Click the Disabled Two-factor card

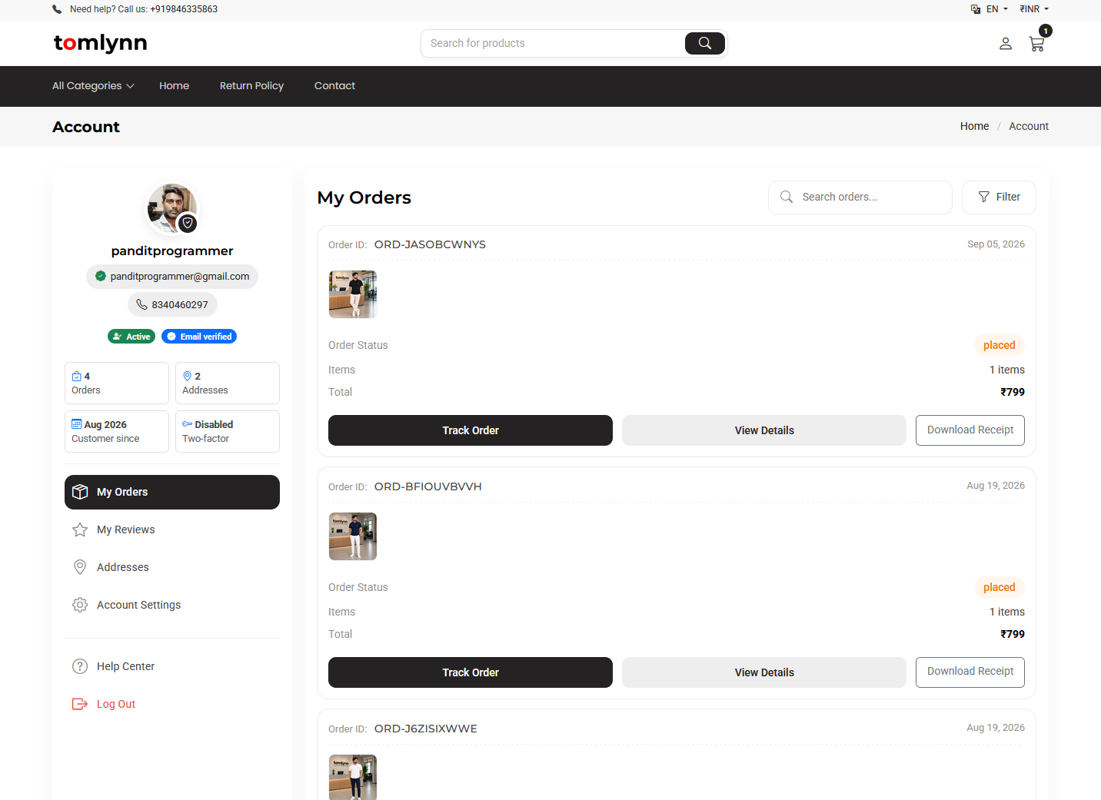click(228, 431)
